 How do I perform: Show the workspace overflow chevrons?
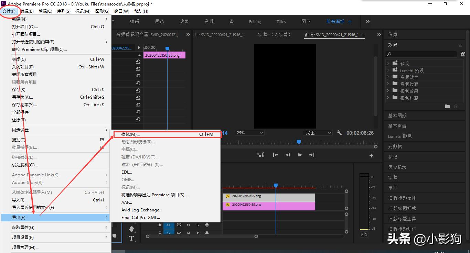point(368,21)
